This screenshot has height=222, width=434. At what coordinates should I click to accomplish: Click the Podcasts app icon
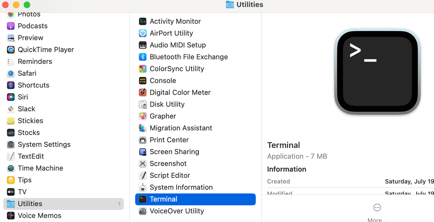tap(11, 26)
